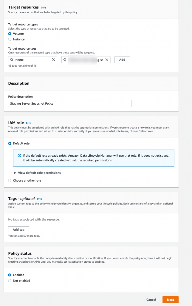
Task: Click the search icon in the tag value field
Action: click(65, 59)
